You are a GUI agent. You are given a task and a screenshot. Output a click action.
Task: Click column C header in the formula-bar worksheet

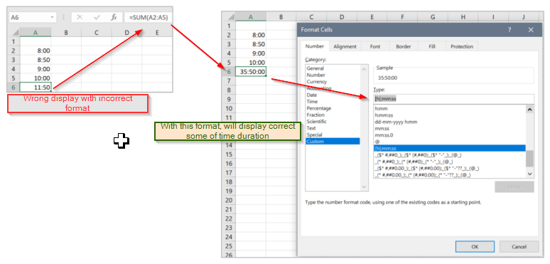point(97,33)
